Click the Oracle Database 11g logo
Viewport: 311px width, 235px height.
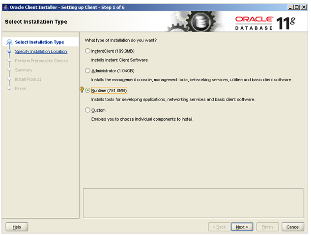coord(265,23)
